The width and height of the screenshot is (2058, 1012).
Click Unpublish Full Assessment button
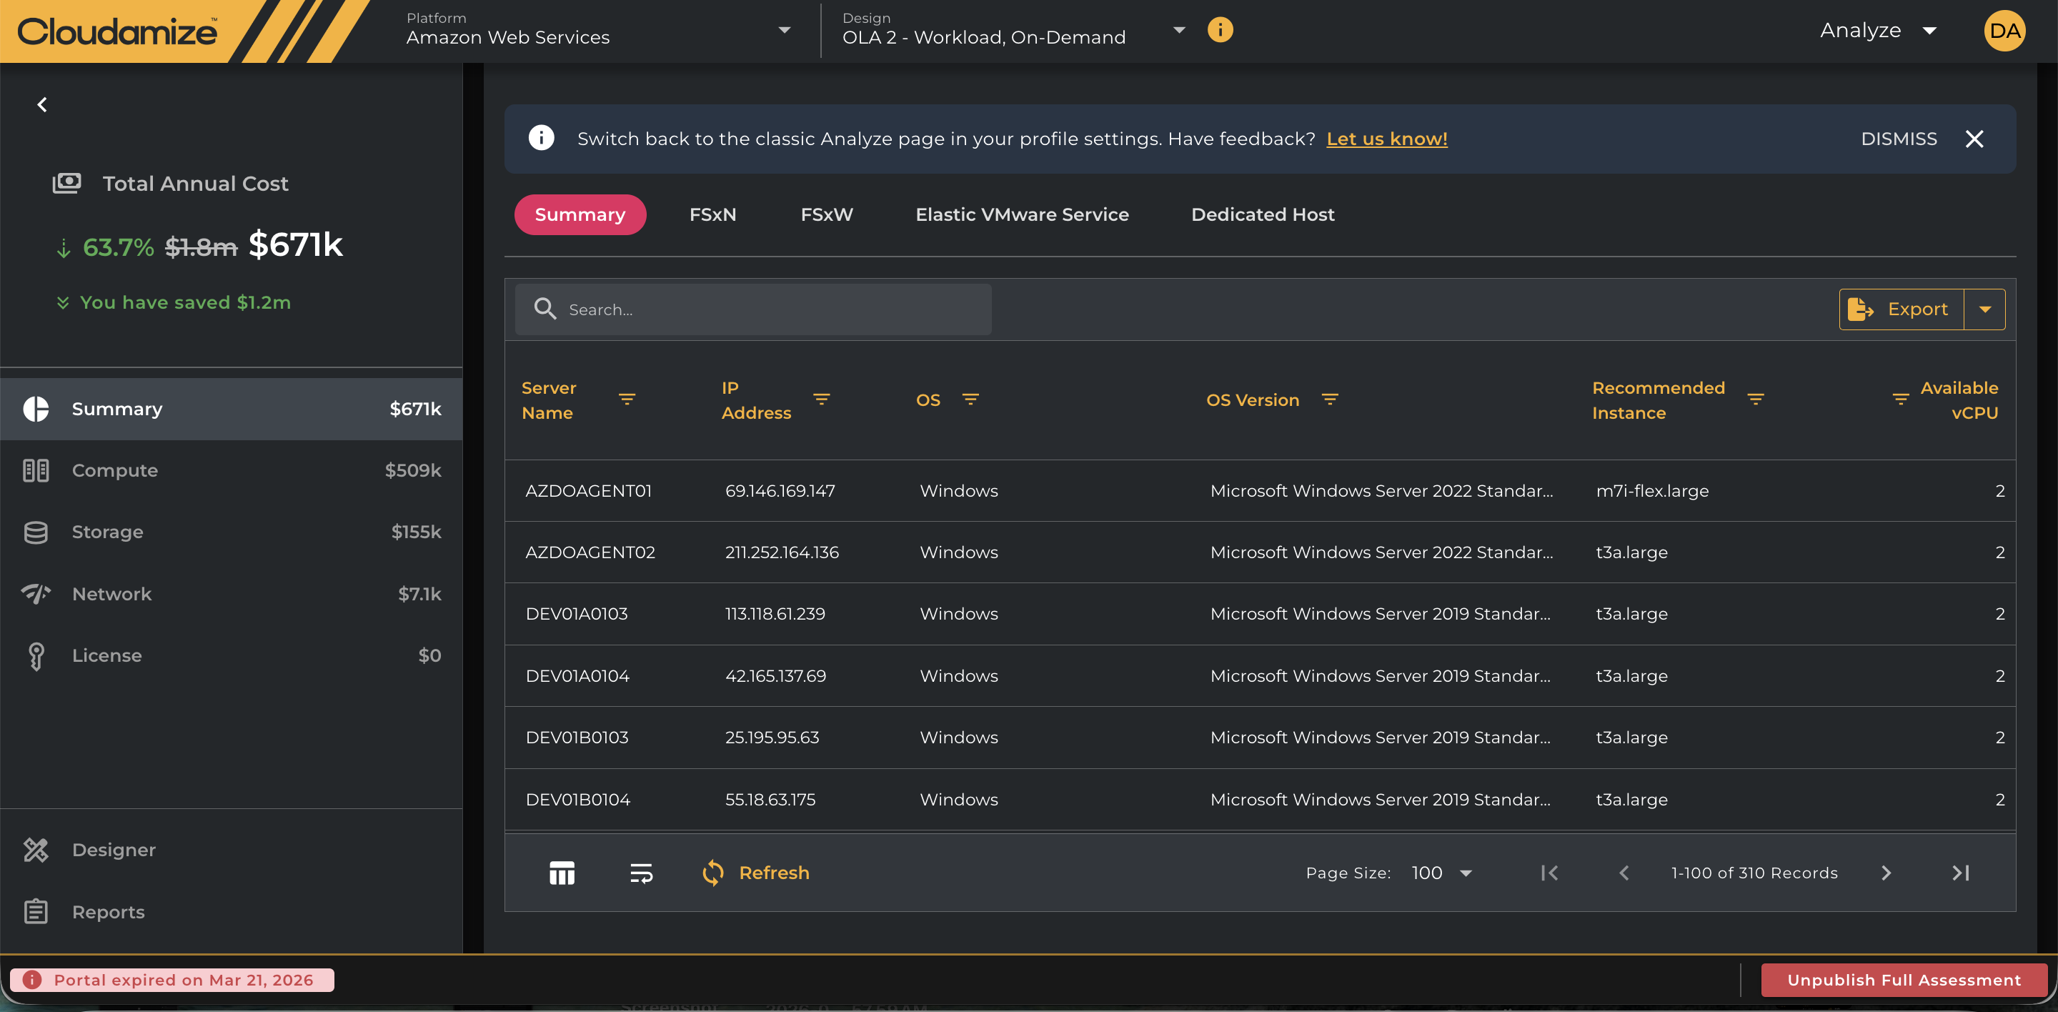[x=1904, y=980]
